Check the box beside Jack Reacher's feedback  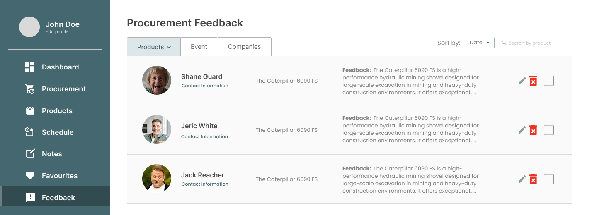tap(548, 179)
